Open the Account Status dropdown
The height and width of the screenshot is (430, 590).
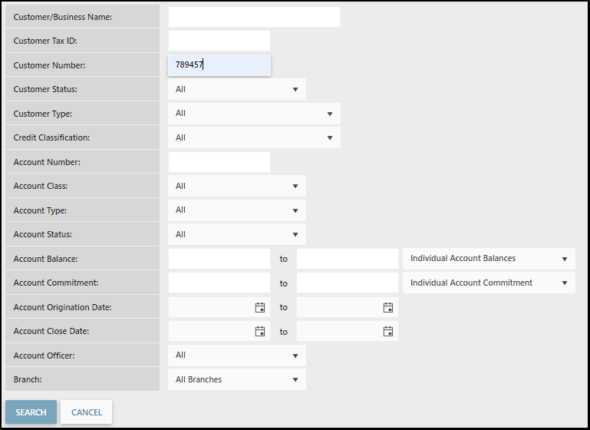click(236, 234)
